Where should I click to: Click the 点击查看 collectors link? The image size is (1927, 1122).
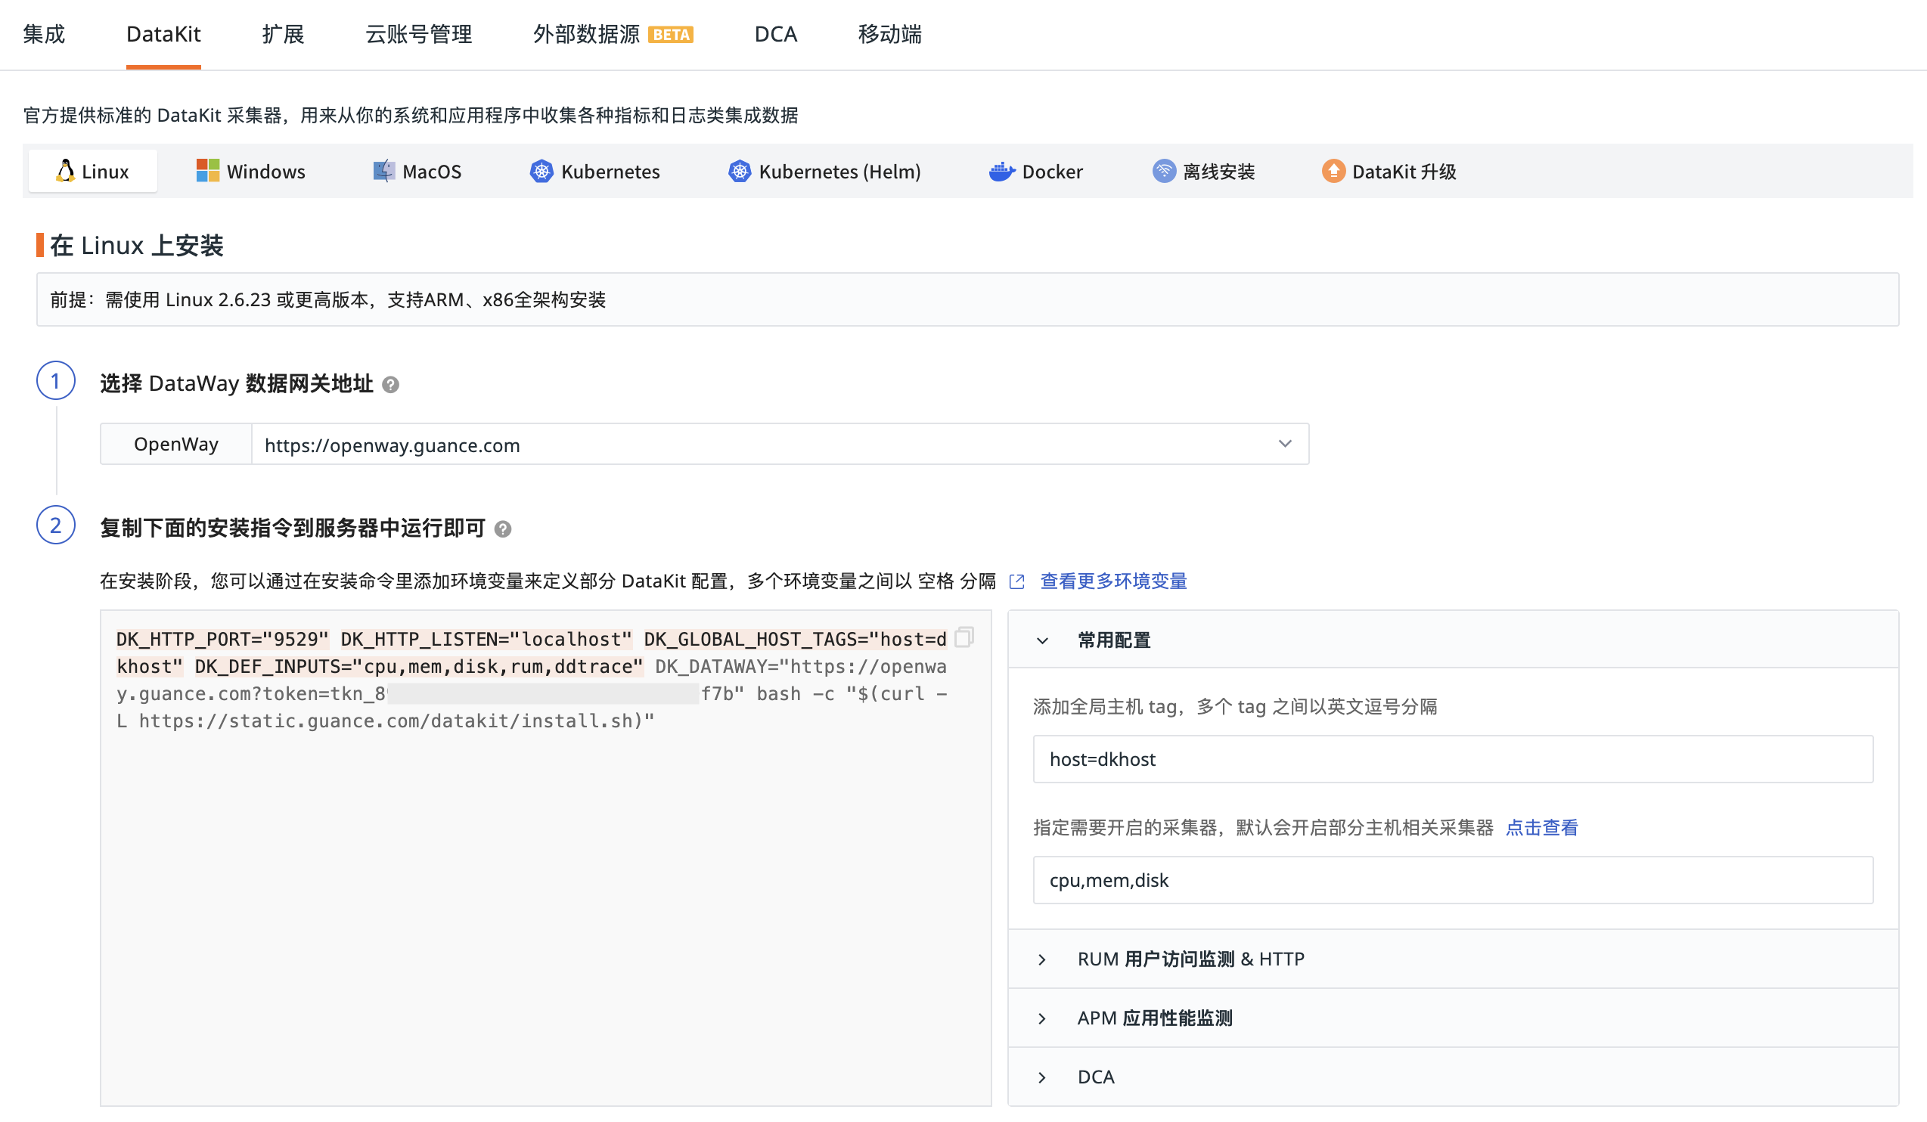(x=1541, y=827)
